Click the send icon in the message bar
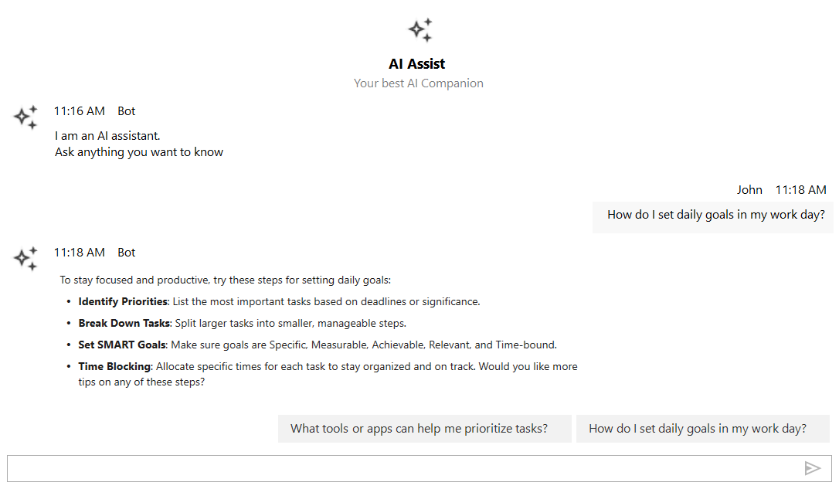The width and height of the screenshot is (839, 489). (x=814, y=467)
